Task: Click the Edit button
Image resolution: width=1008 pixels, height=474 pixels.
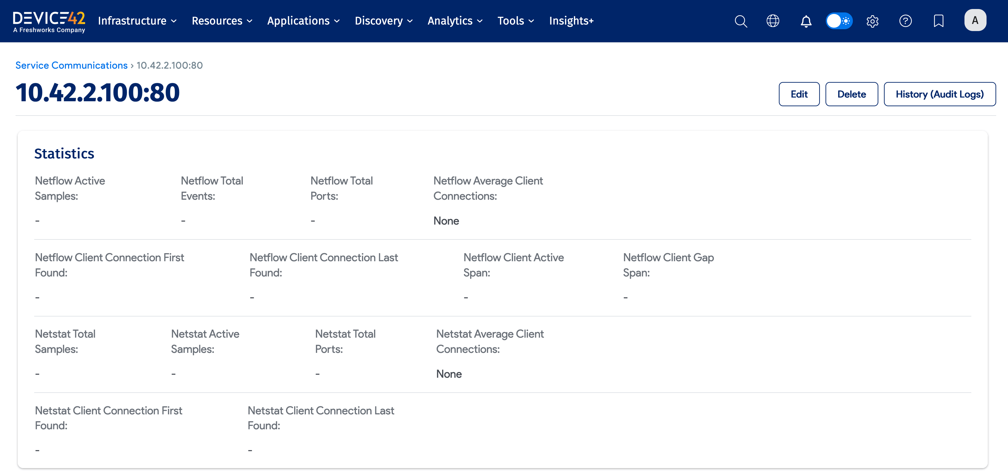Action: 799,94
